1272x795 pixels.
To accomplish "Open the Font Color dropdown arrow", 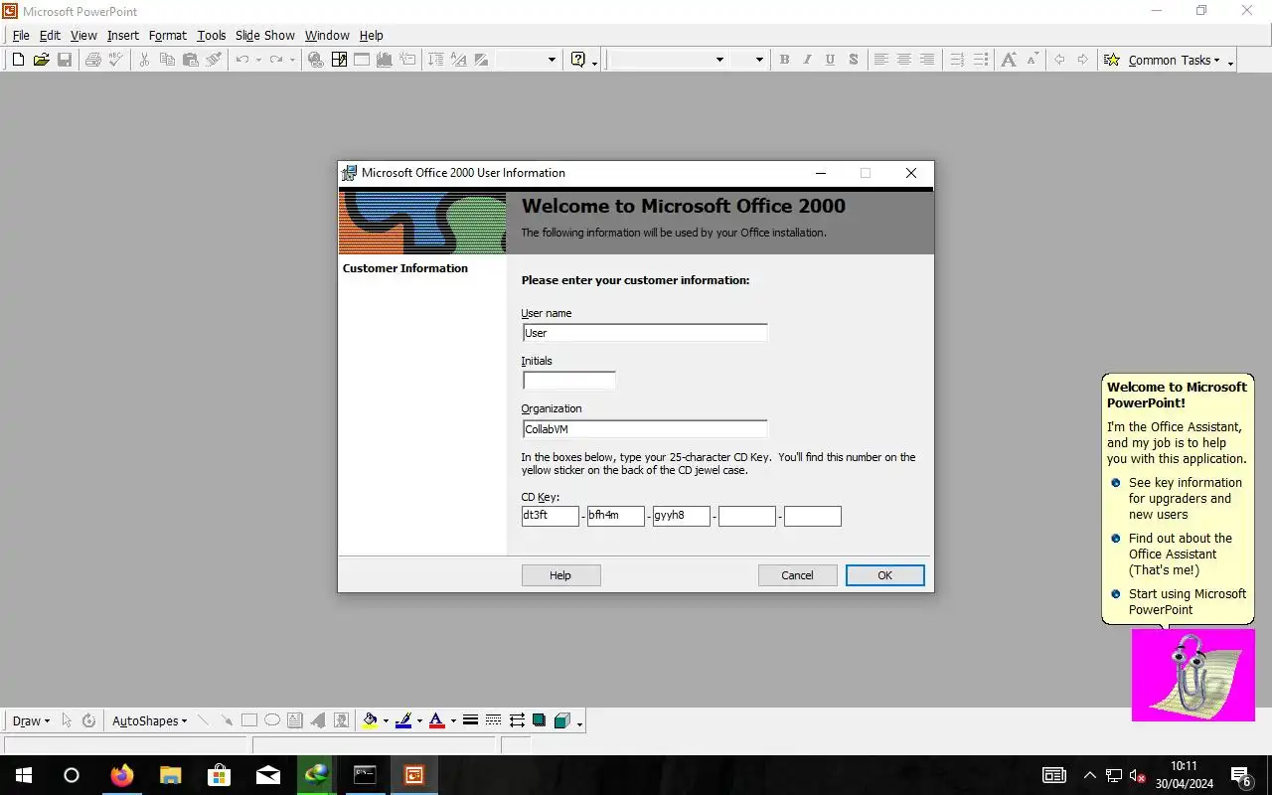I will 453,720.
